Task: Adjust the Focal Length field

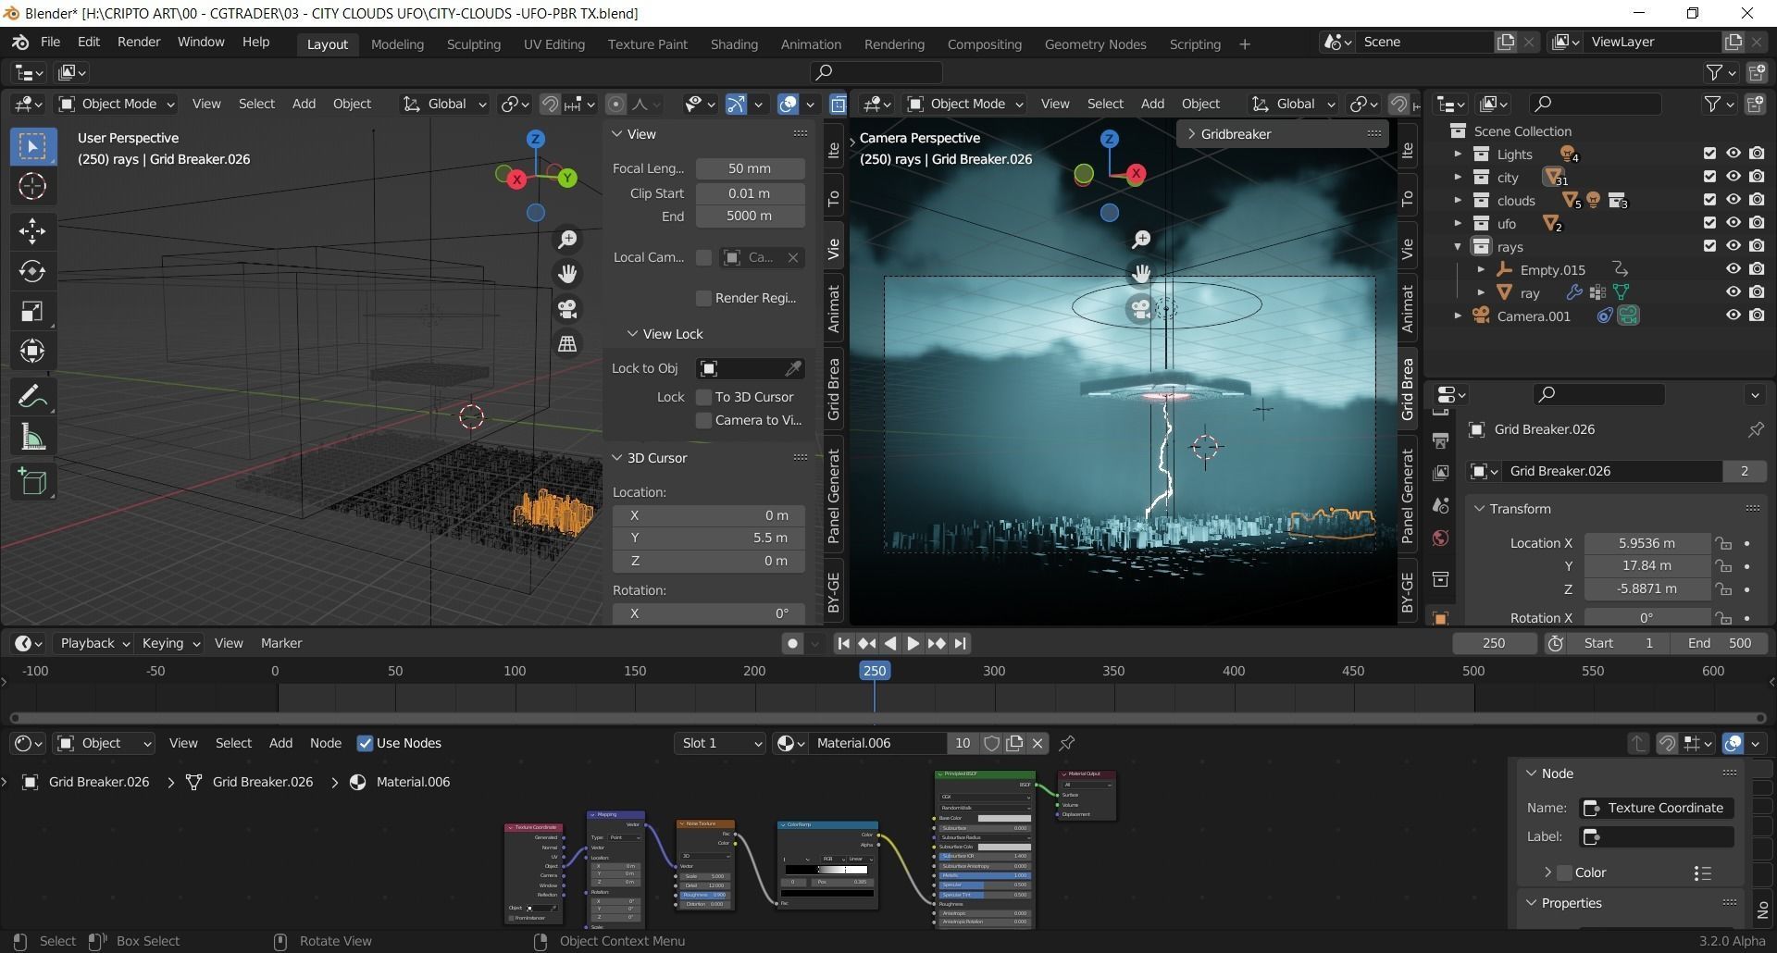Action: (x=750, y=168)
